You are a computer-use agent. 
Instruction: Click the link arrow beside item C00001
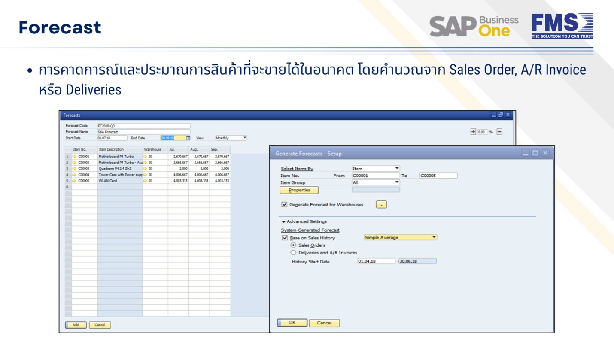coord(74,157)
